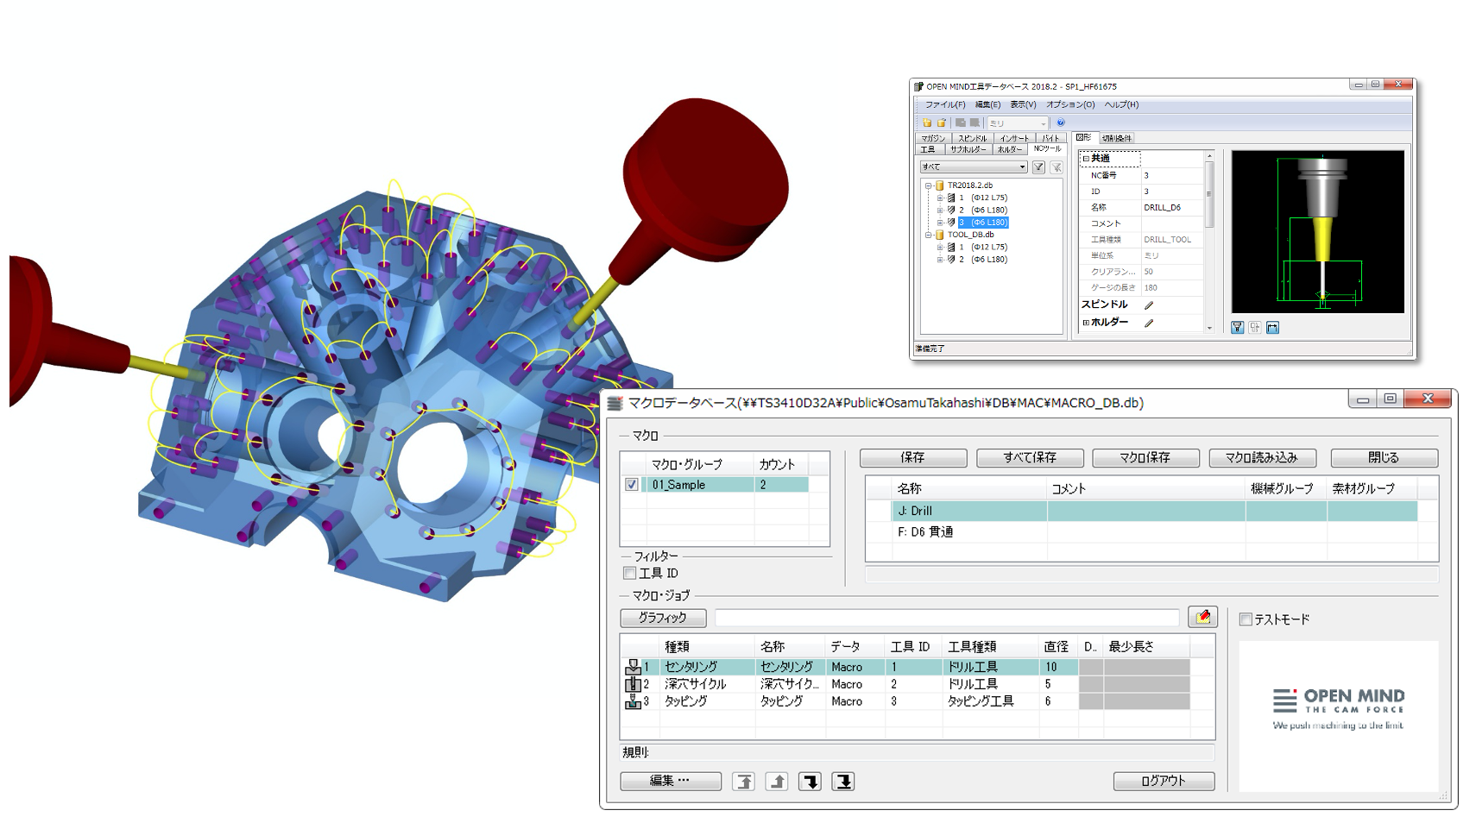The height and width of the screenshot is (823, 1476).
Task: Click the 閉じる button
Action: coord(1385,458)
